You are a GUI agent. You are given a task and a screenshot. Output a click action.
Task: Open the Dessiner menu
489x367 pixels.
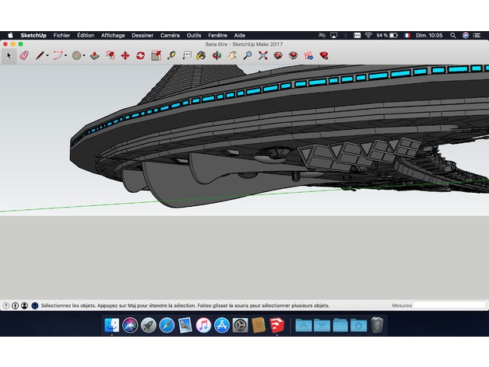point(142,35)
